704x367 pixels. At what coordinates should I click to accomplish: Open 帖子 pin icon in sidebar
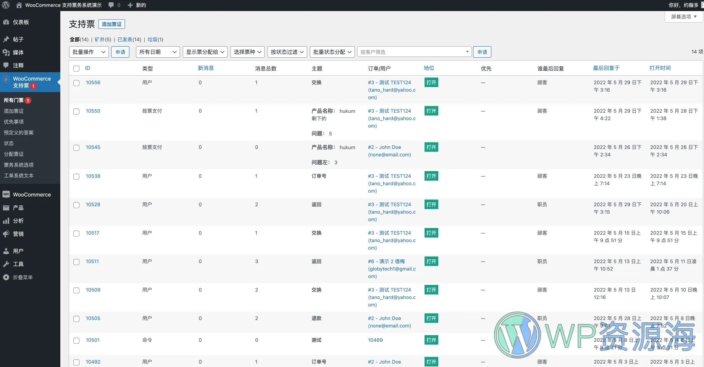click(6, 39)
